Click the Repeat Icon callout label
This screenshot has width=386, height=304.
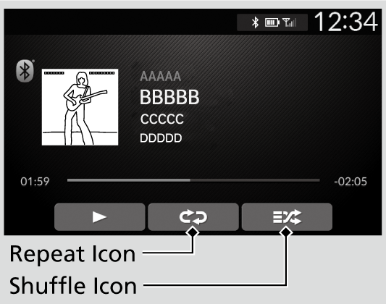click(72, 254)
